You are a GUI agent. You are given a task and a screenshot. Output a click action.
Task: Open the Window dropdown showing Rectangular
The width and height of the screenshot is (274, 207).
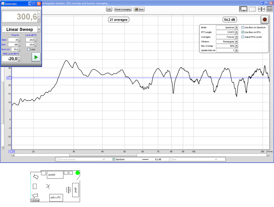tap(236, 42)
